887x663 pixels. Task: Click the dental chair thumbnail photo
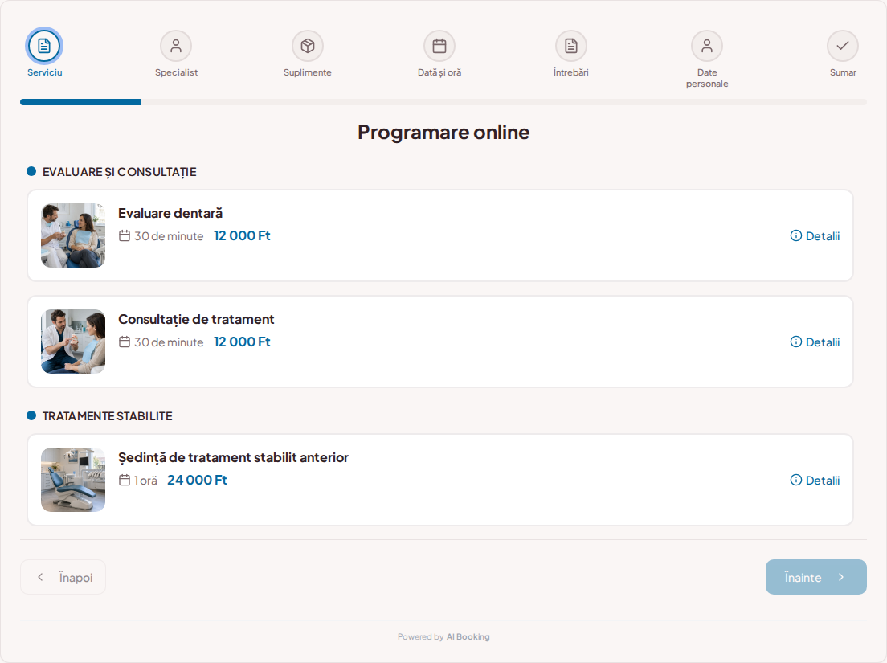73,480
